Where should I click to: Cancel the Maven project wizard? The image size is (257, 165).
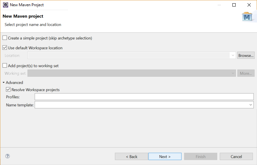tap(236, 157)
